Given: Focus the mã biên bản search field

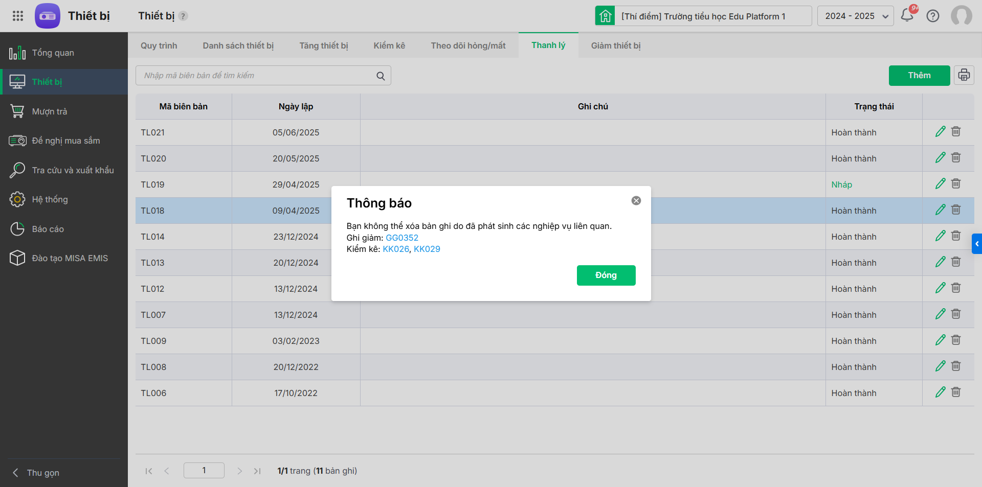Looking at the screenshot, I should 256,76.
